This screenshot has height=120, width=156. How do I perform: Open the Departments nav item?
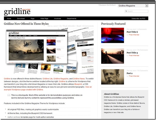72,18
